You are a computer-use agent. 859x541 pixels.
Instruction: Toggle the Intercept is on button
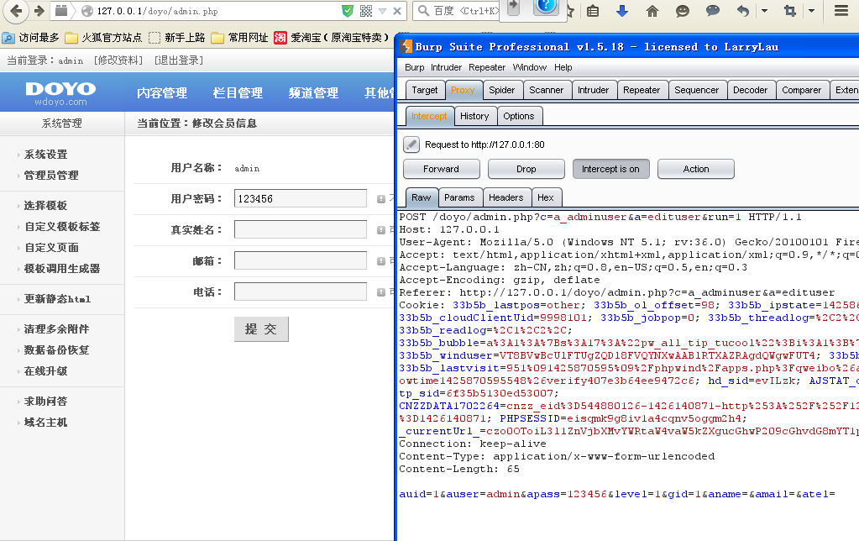[x=610, y=169]
